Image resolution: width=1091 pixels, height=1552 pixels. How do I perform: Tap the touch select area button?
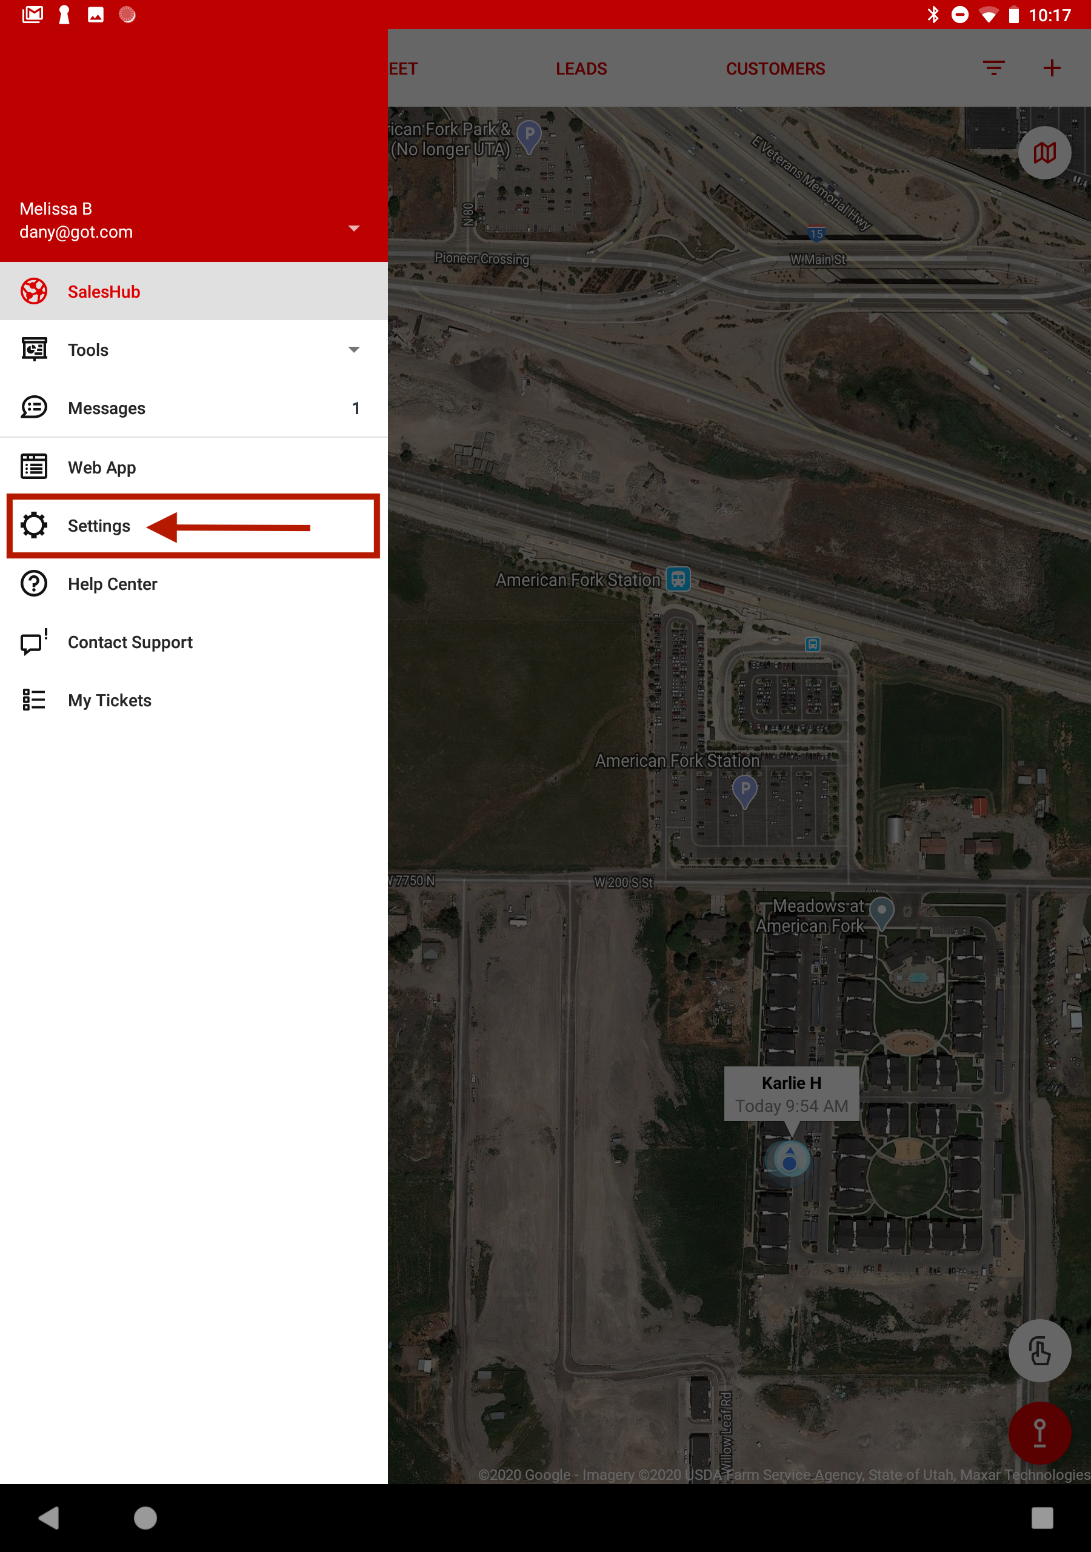pyautogui.click(x=1039, y=1351)
